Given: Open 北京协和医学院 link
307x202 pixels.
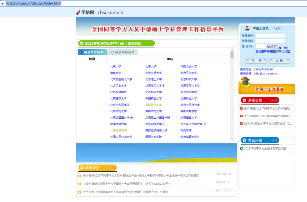Looking at the screenshot, I should coord(120,105).
